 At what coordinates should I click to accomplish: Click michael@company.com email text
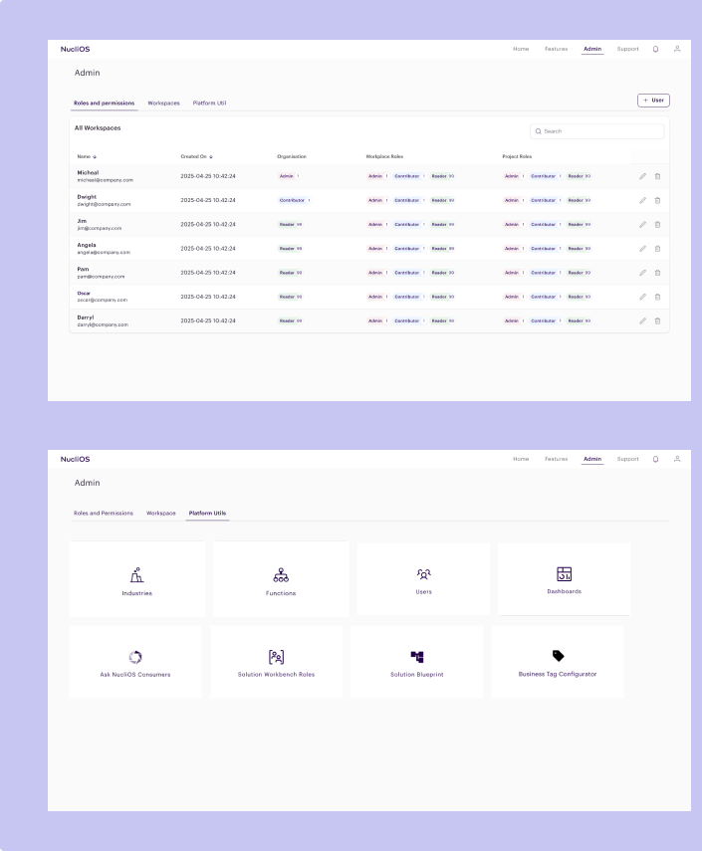(x=105, y=180)
